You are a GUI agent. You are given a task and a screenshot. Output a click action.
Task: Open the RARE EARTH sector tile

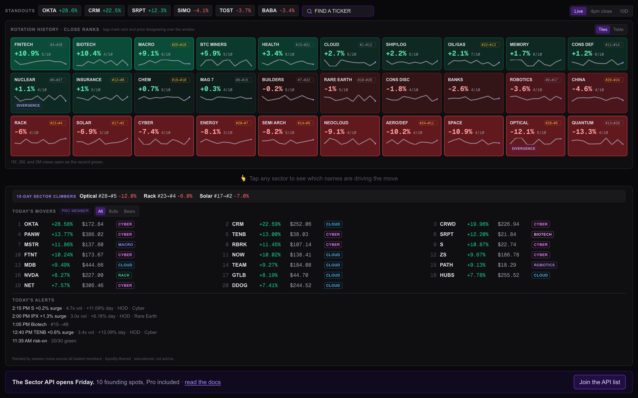[350, 93]
